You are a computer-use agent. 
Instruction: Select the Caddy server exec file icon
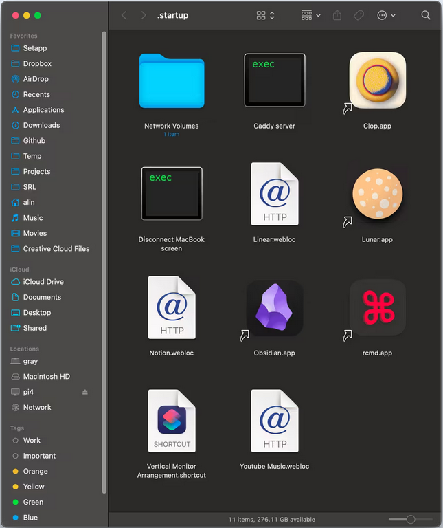[275, 80]
